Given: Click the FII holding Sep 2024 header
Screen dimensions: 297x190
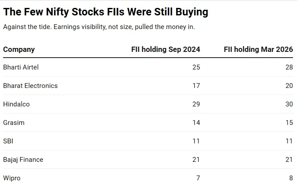Looking at the screenshot, I should point(166,50).
